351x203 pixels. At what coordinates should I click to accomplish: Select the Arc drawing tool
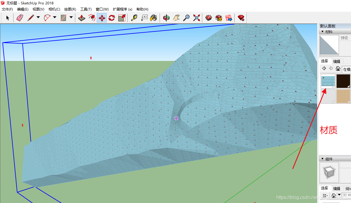pos(47,18)
